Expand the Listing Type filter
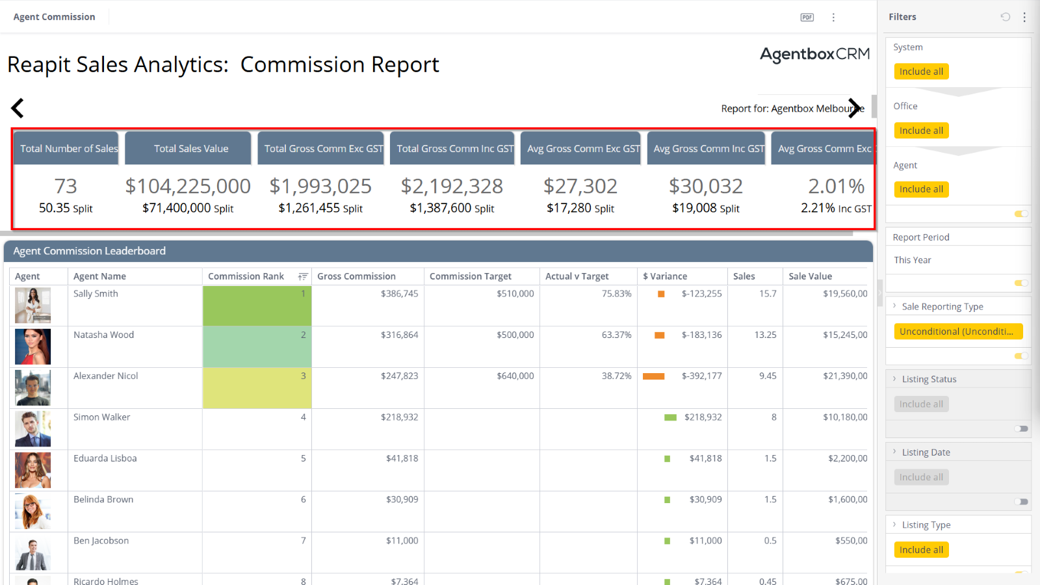 point(894,525)
